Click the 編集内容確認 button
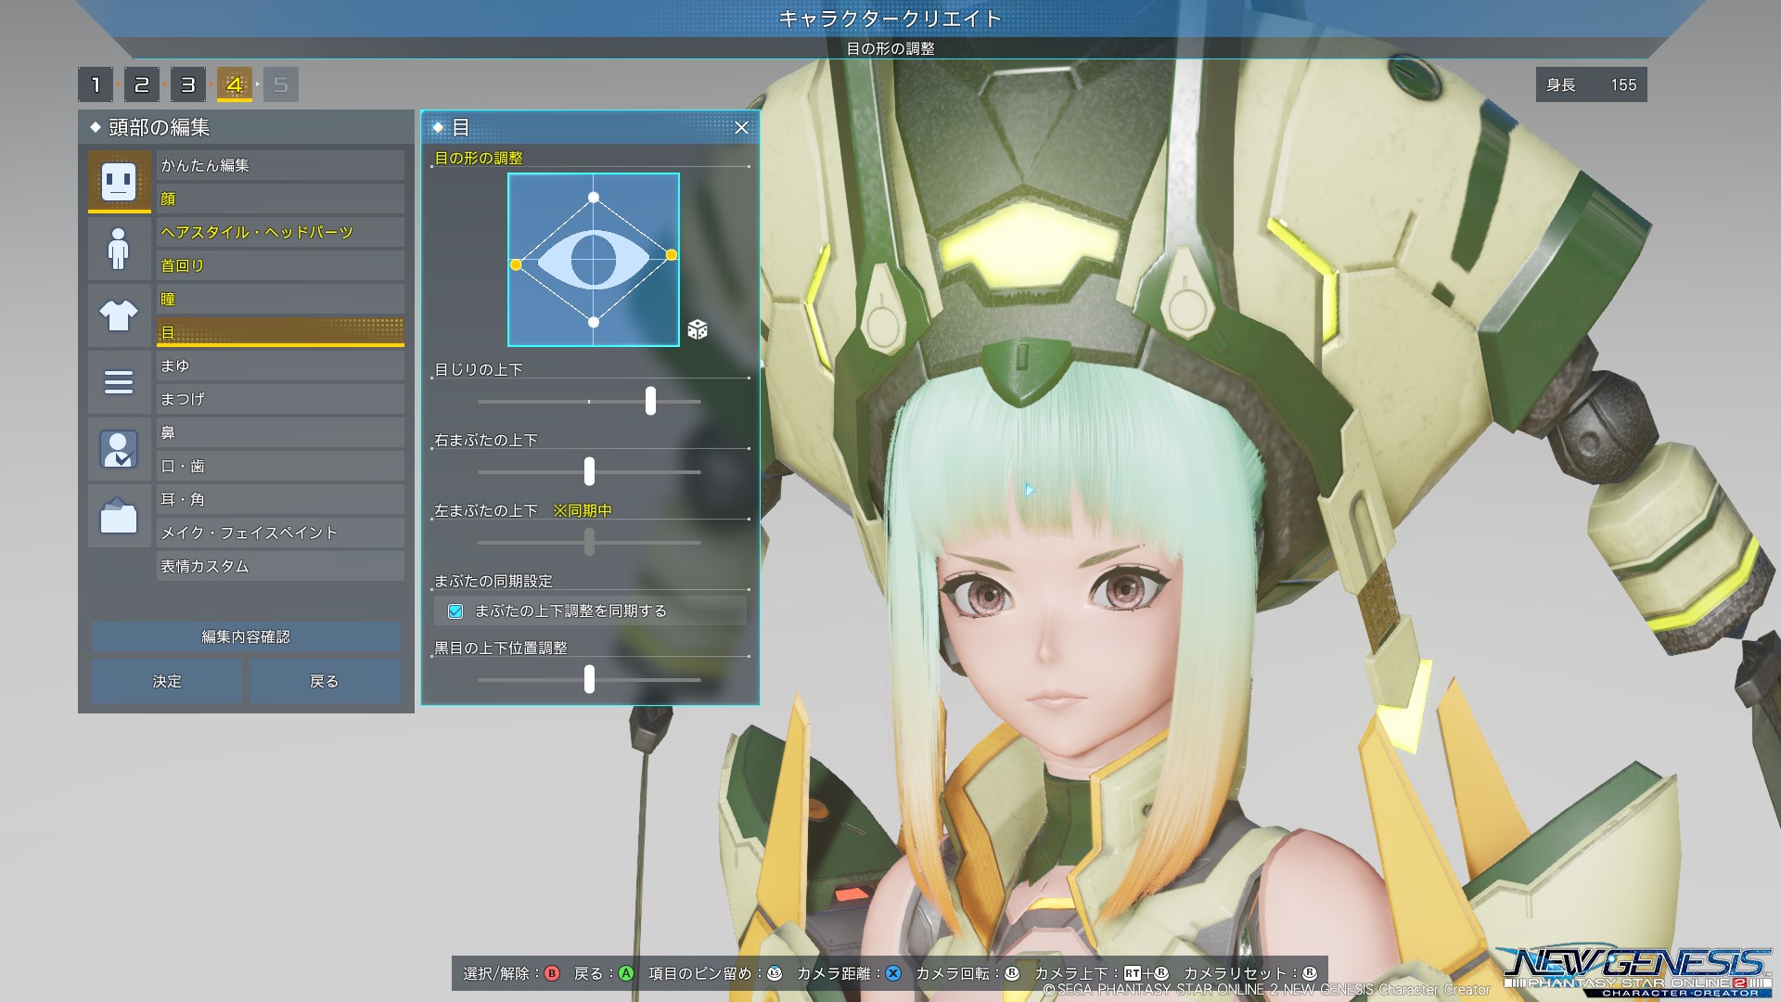The height and width of the screenshot is (1002, 1781). 246,636
